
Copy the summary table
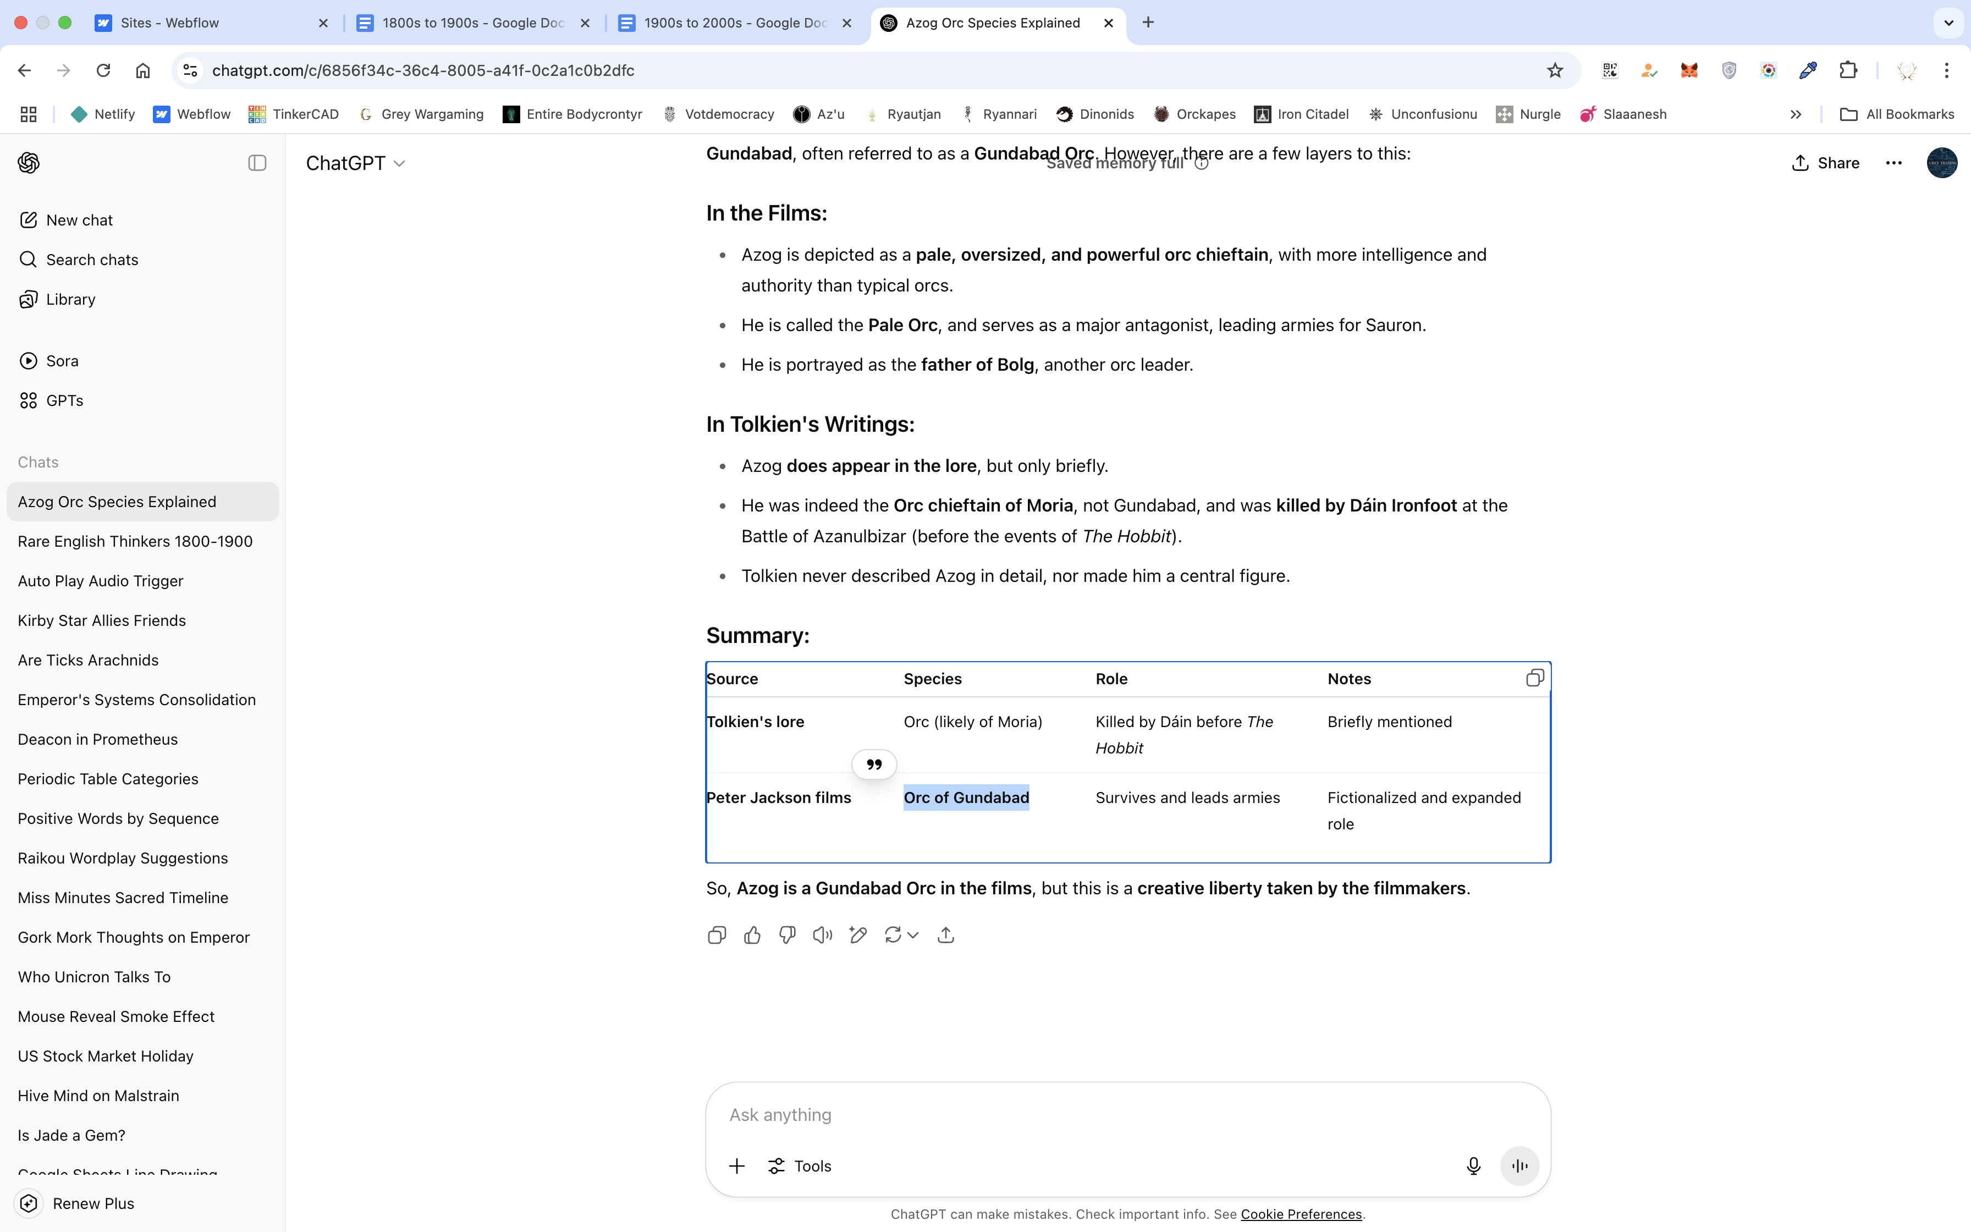1534,678
